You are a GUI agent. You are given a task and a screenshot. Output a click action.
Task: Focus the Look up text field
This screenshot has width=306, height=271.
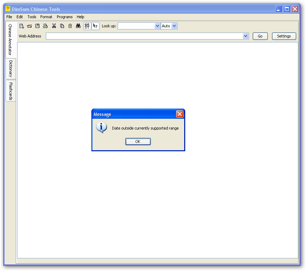coord(136,26)
